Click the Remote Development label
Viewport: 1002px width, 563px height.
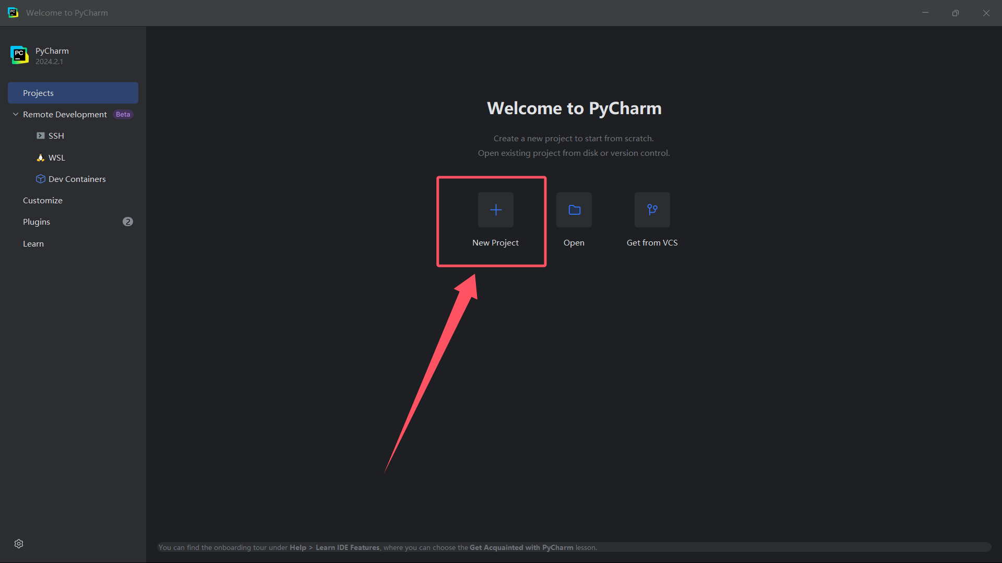[65, 114]
